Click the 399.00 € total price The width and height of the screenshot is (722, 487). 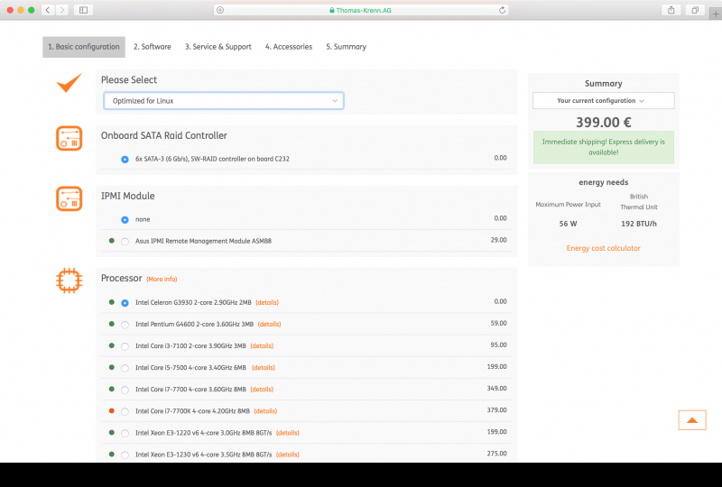[x=603, y=123]
